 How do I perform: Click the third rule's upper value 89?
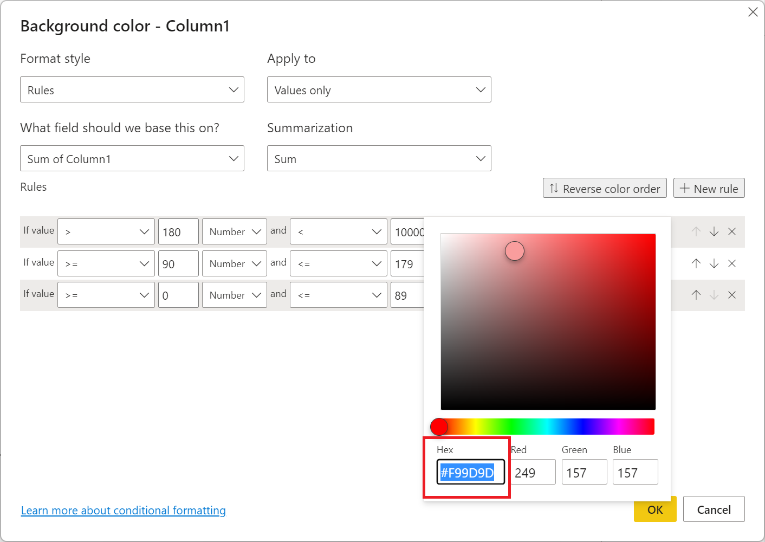407,295
